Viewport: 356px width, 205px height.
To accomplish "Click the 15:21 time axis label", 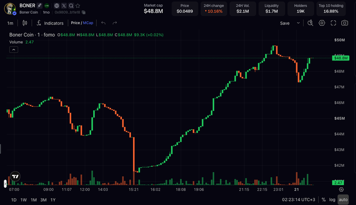I will pos(133,190).
